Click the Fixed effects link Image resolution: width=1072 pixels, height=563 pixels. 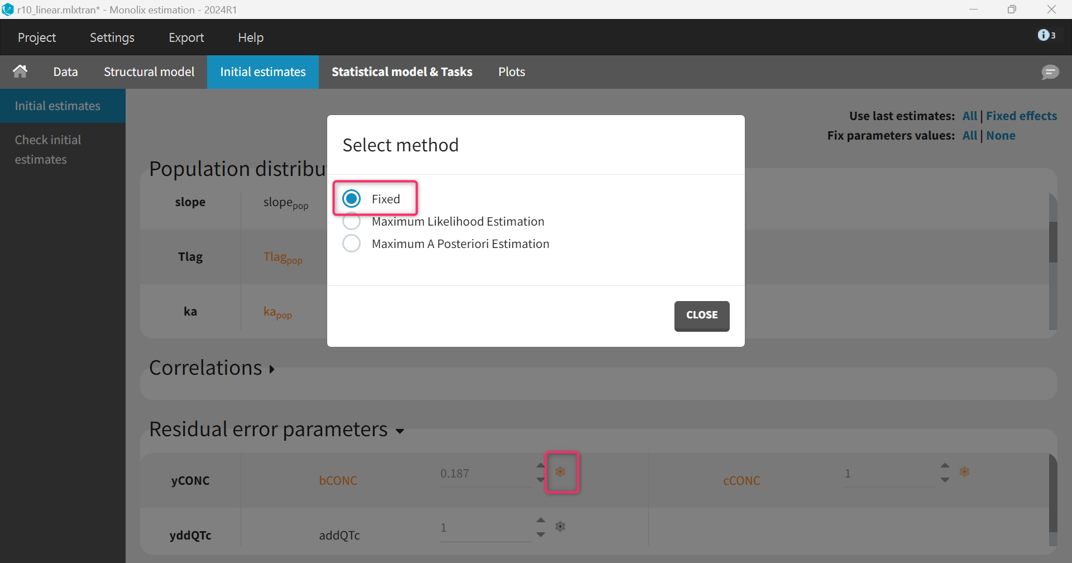[1021, 116]
